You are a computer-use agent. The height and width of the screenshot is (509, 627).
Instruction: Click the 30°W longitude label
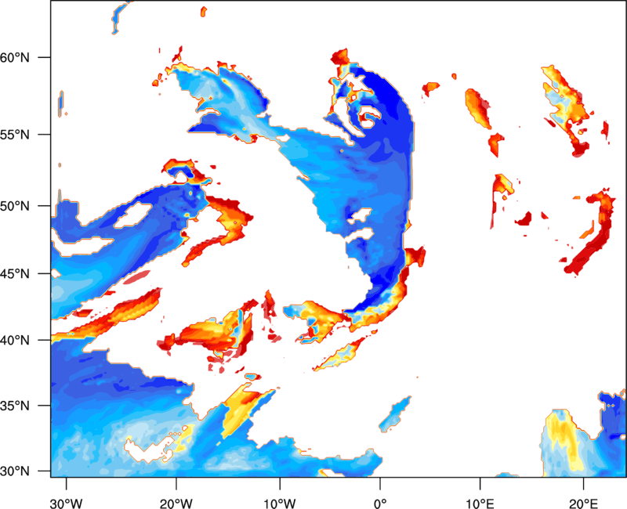click(x=66, y=504)
